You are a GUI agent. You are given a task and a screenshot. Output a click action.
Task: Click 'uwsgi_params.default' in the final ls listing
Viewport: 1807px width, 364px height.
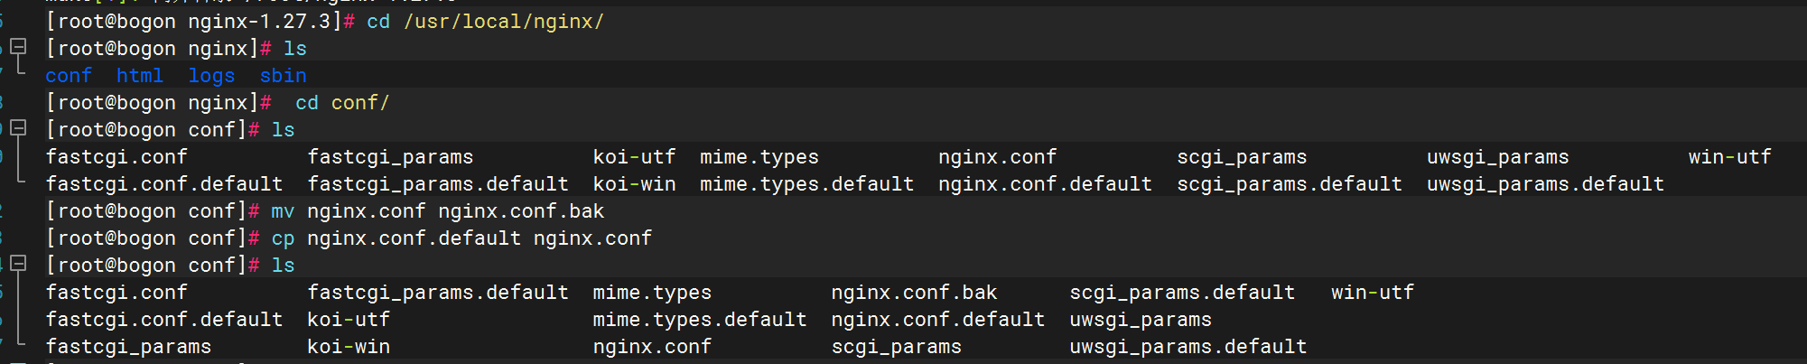(1188, 347)
